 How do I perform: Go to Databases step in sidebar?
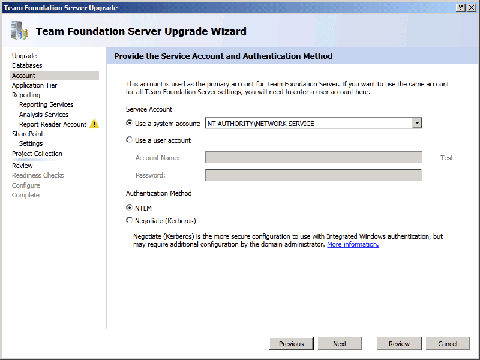pyautogui.click(x=27, y=65)
